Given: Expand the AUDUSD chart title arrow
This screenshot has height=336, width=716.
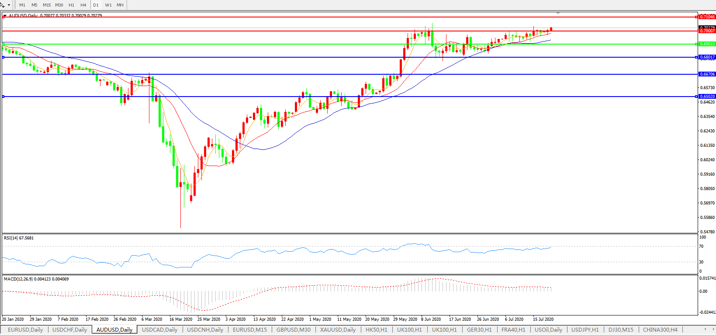Looking at the screenshot, I should click(5, 16).
